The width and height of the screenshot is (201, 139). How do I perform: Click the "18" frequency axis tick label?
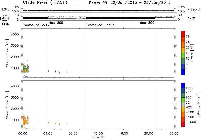point(17,15)
